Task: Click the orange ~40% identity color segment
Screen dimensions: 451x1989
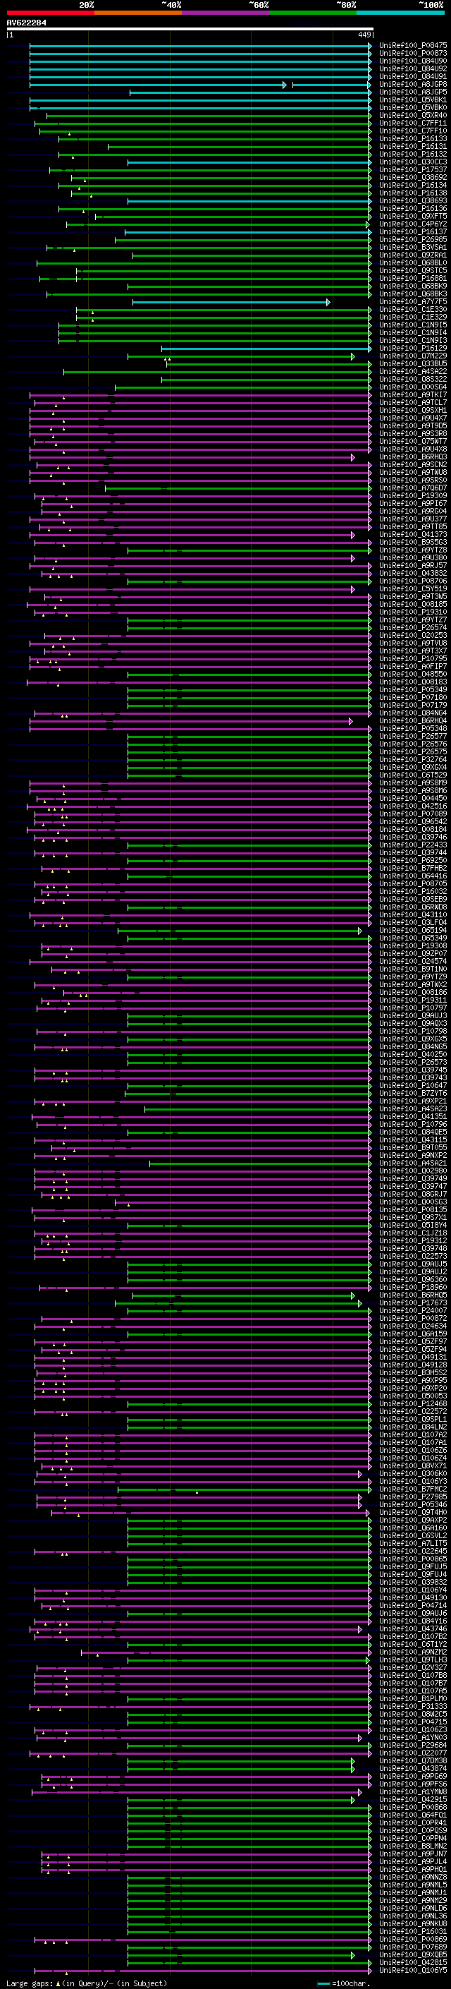Action: coord(138,13)
